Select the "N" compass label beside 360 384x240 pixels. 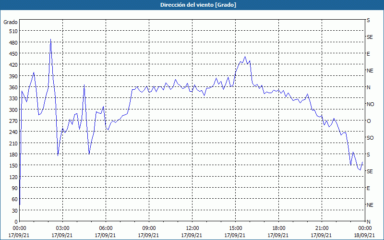coord(369,87)
